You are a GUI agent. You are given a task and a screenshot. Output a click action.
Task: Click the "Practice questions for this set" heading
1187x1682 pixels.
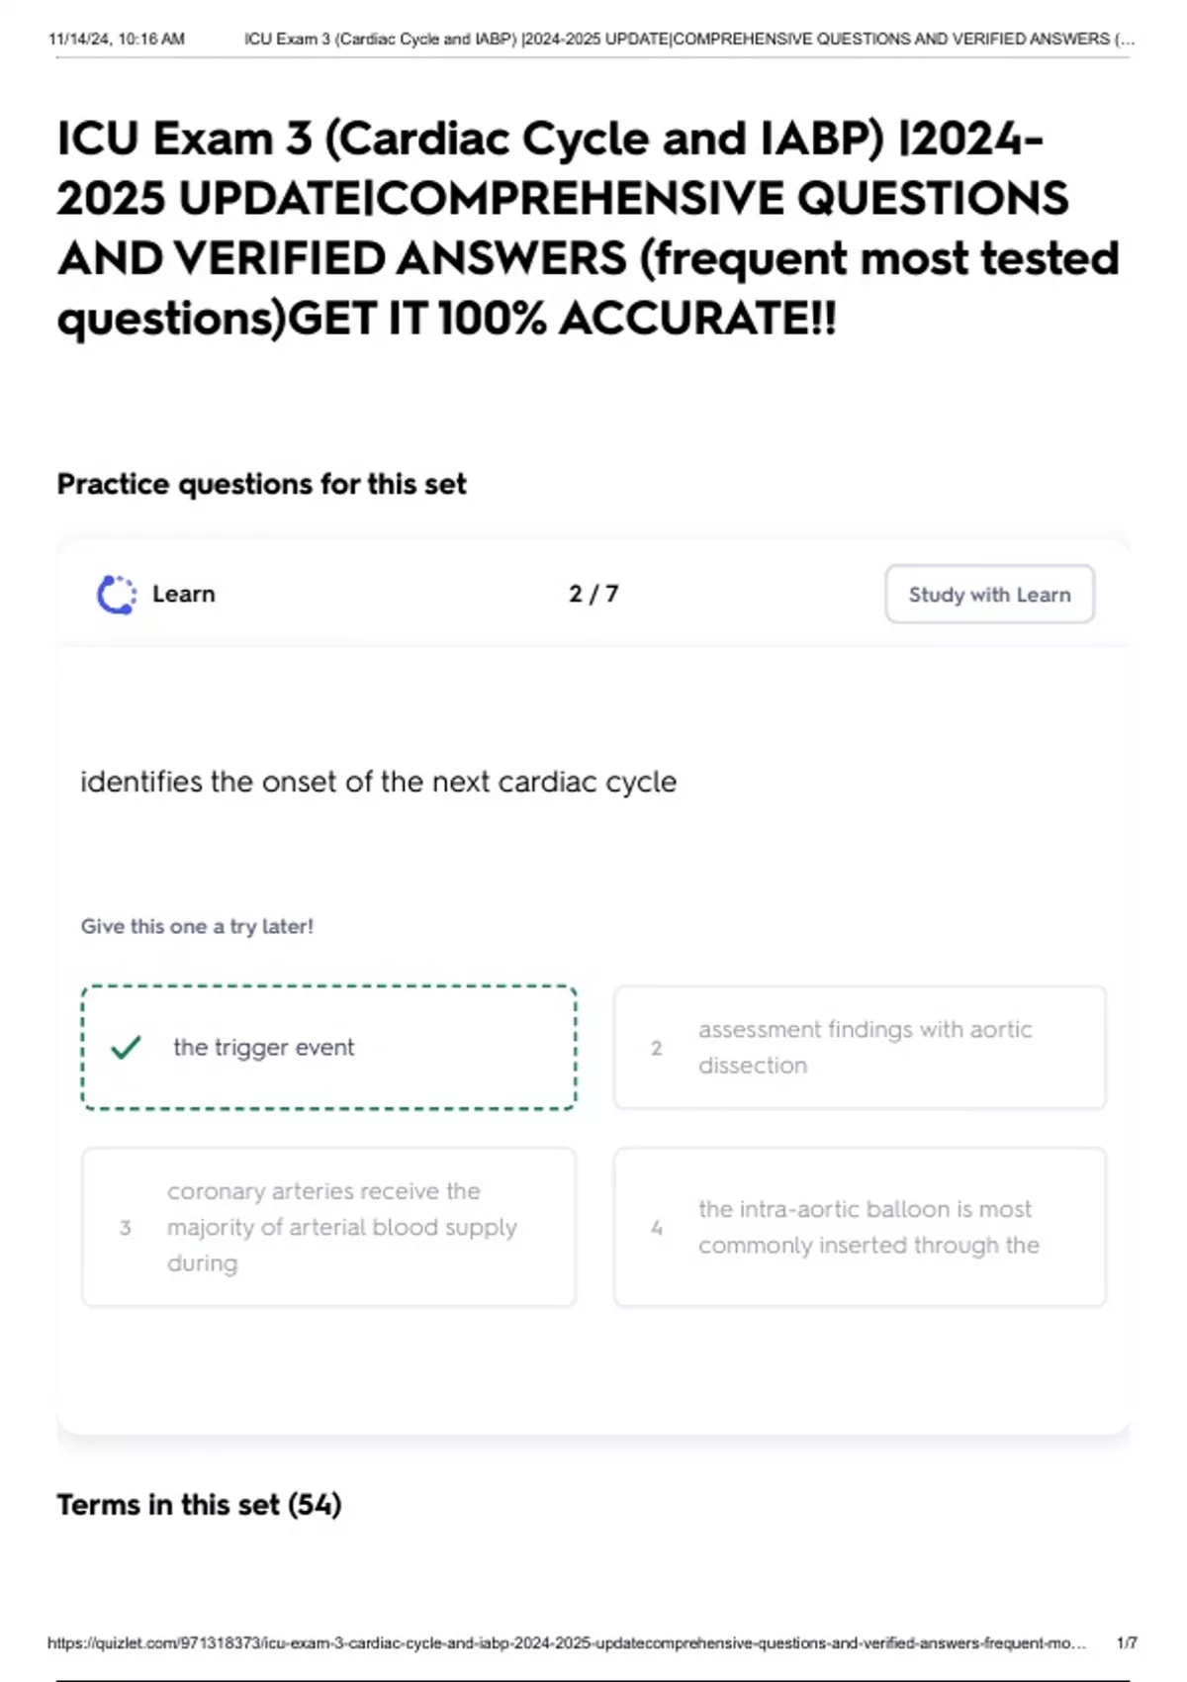click(x=261, y=484)
